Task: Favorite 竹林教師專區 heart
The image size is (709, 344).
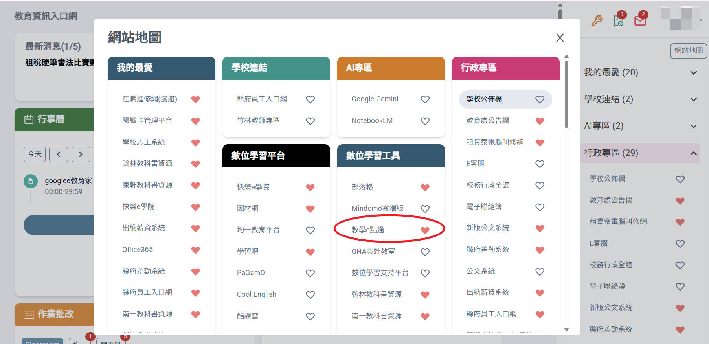Action: tap(310, 121)
